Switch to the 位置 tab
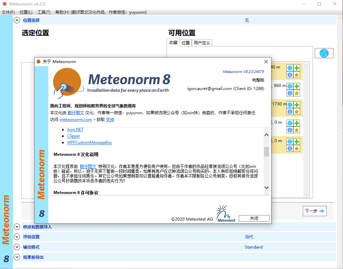Screen dimensions: 343x269 186,43
